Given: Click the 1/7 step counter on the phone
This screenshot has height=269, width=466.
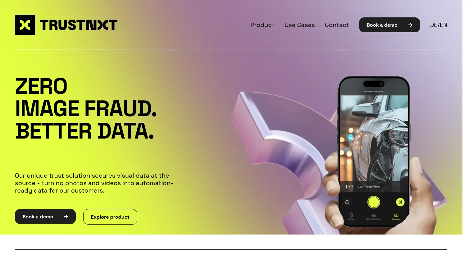Looking at the screenshot, I should point(349,187).
